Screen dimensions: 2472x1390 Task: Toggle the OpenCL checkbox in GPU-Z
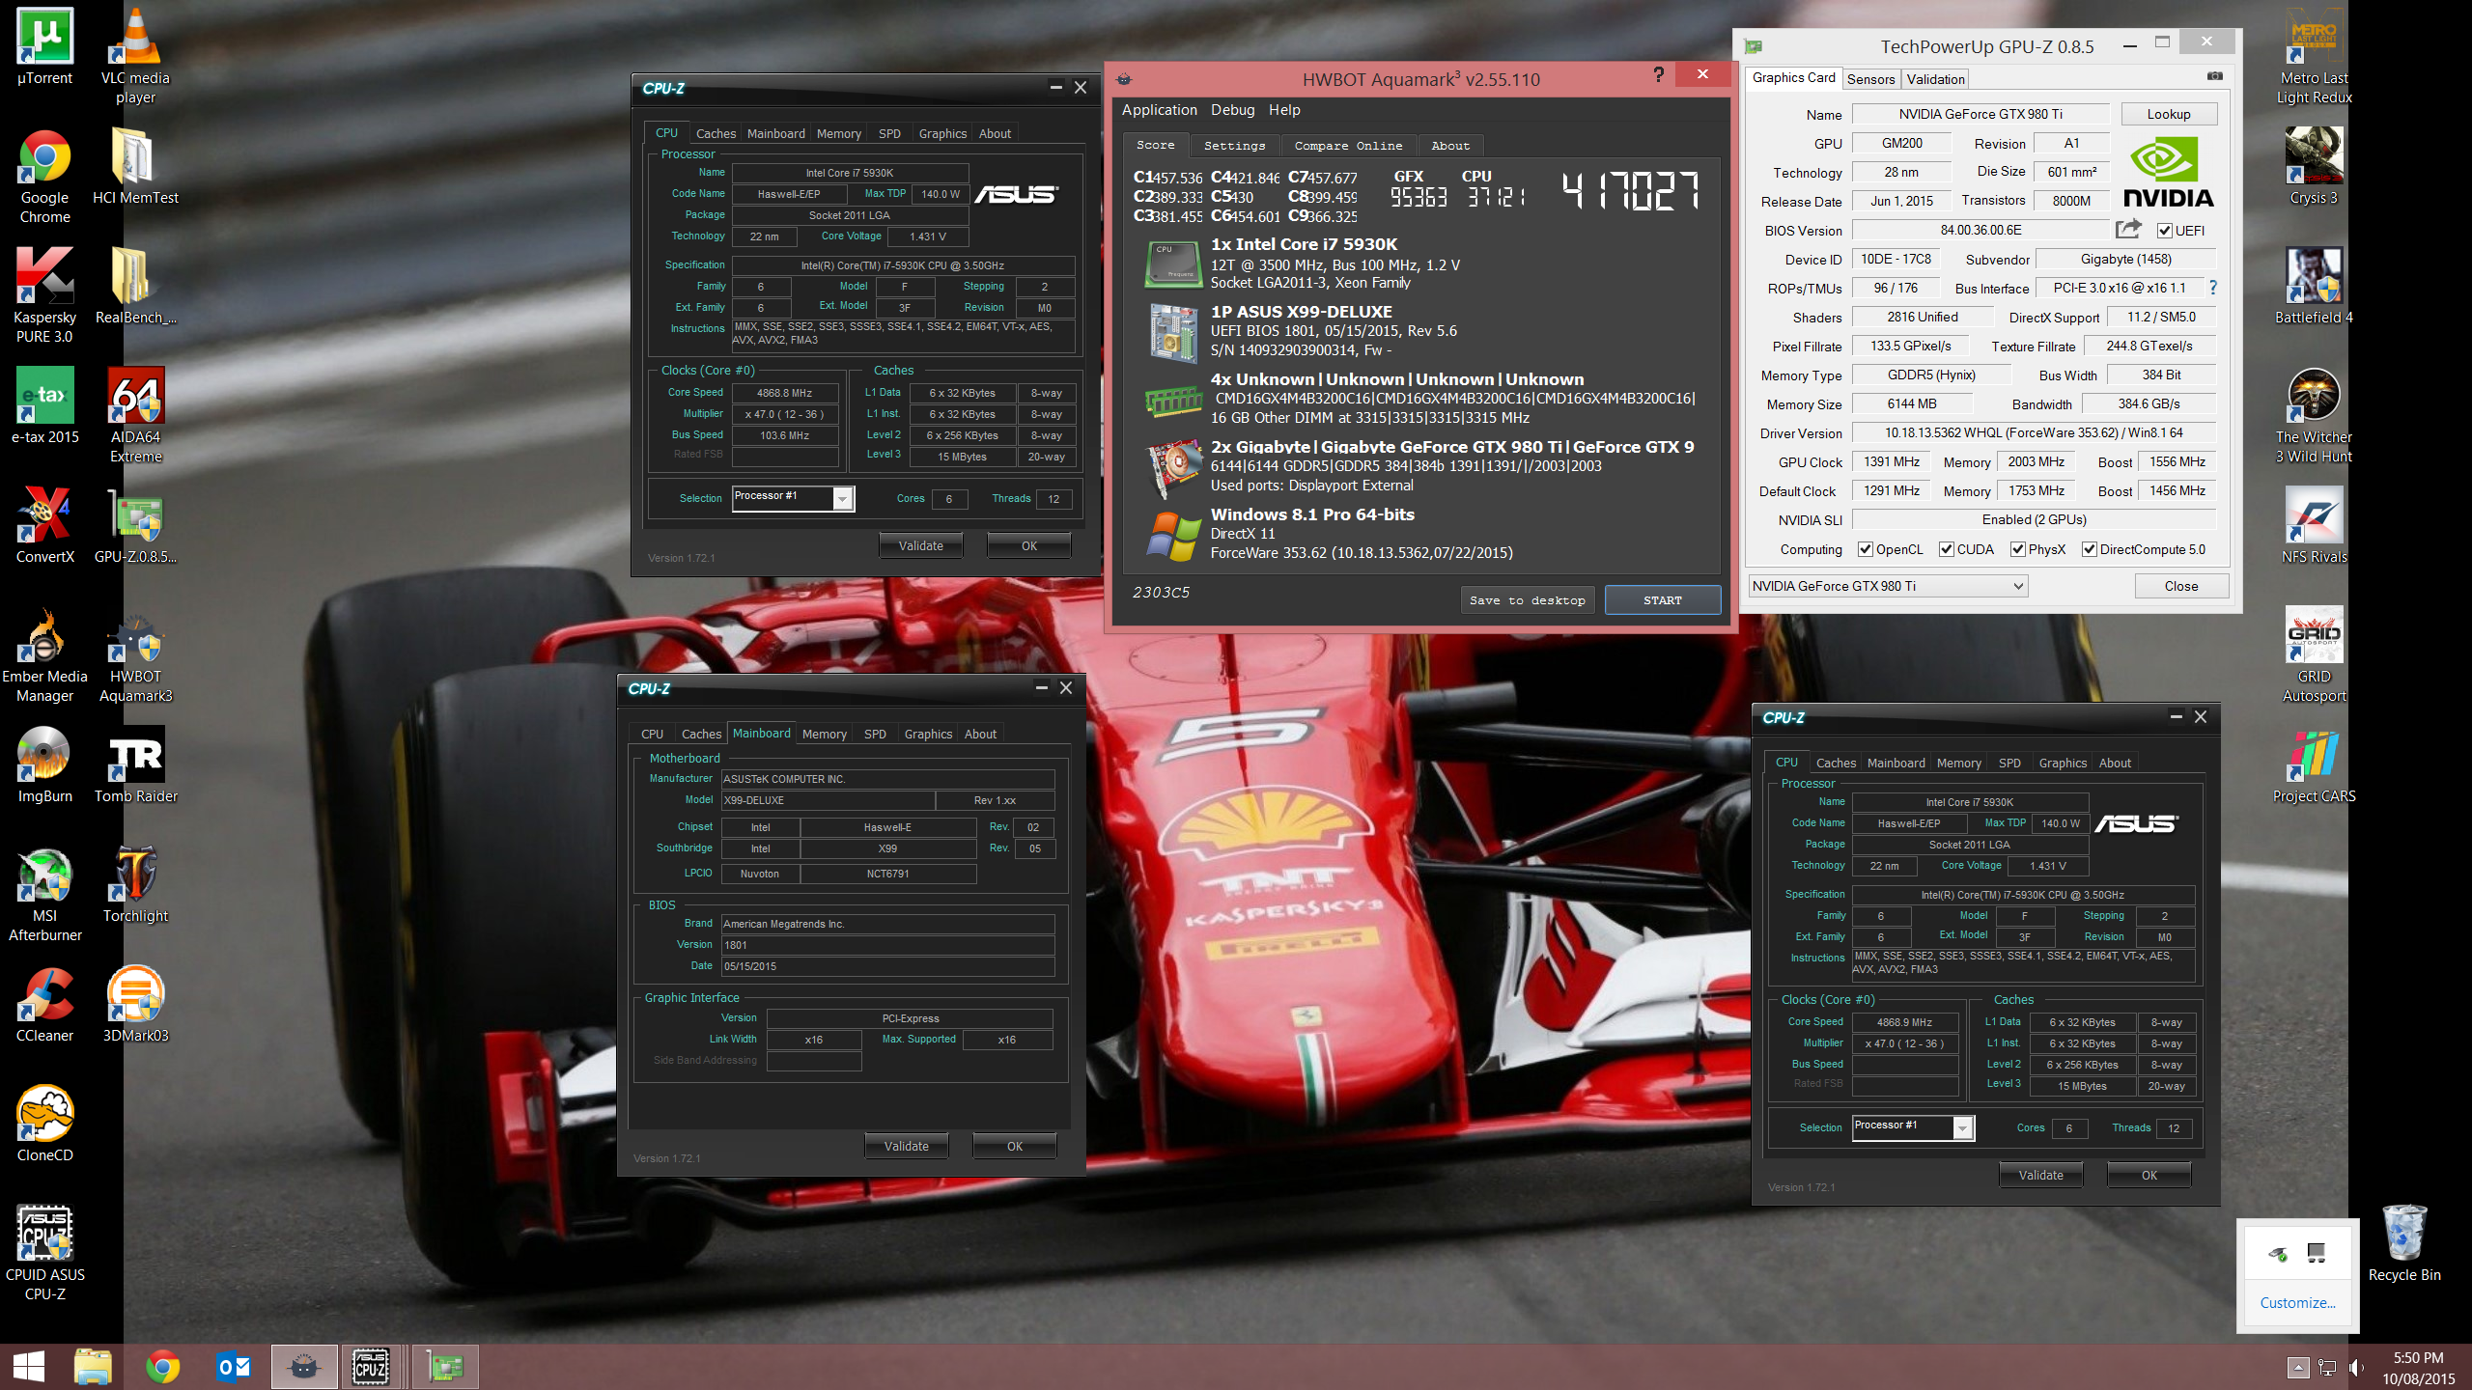point(1866,549)
